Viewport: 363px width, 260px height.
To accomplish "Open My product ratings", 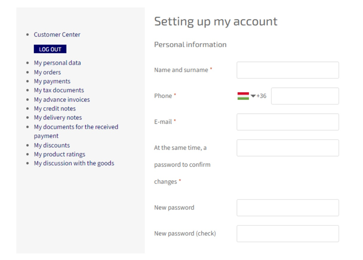I will click(x=59, y=154).
